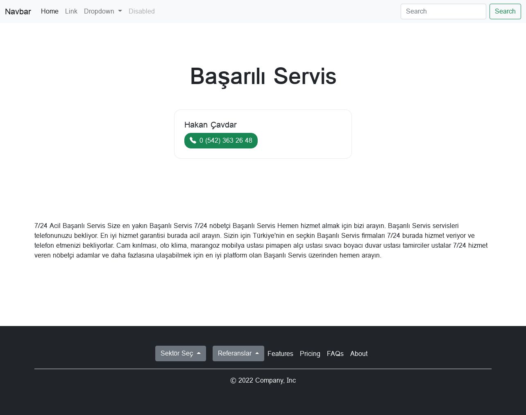This screenshot has width=526, height=415.
Task: Click the Hakan Çavdar contact name
Action: click(211, 125)
